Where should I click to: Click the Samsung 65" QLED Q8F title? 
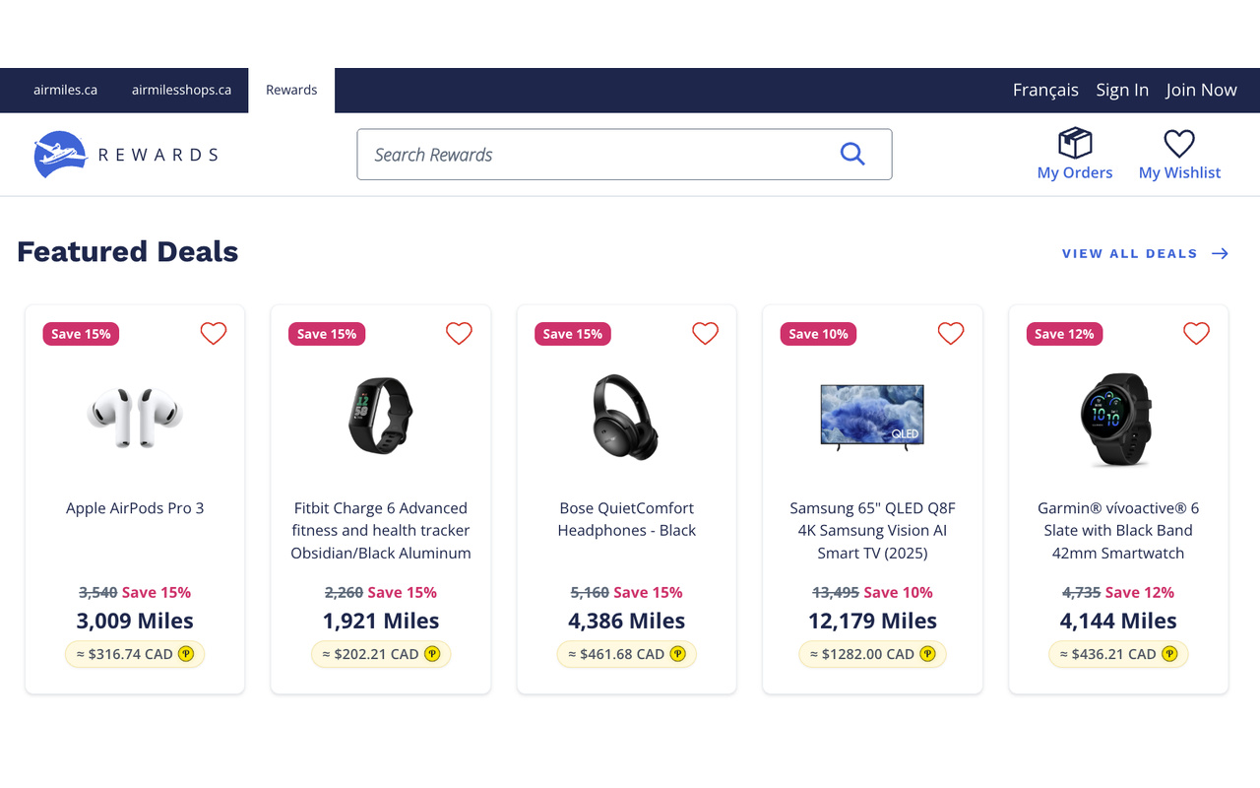(873, 531)
